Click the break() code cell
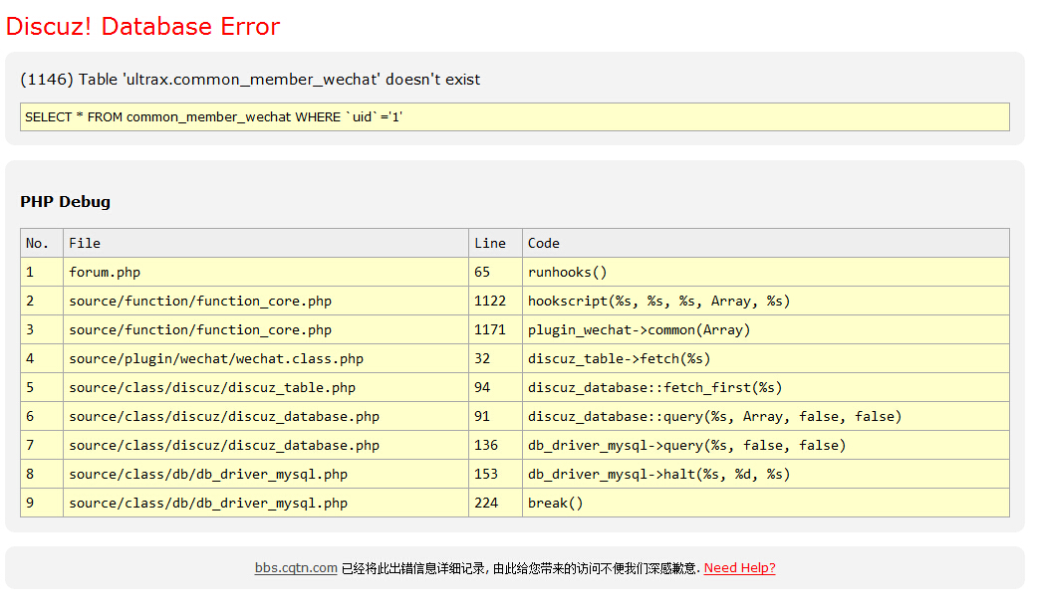The image size is (1038, 615). point(766,503)
